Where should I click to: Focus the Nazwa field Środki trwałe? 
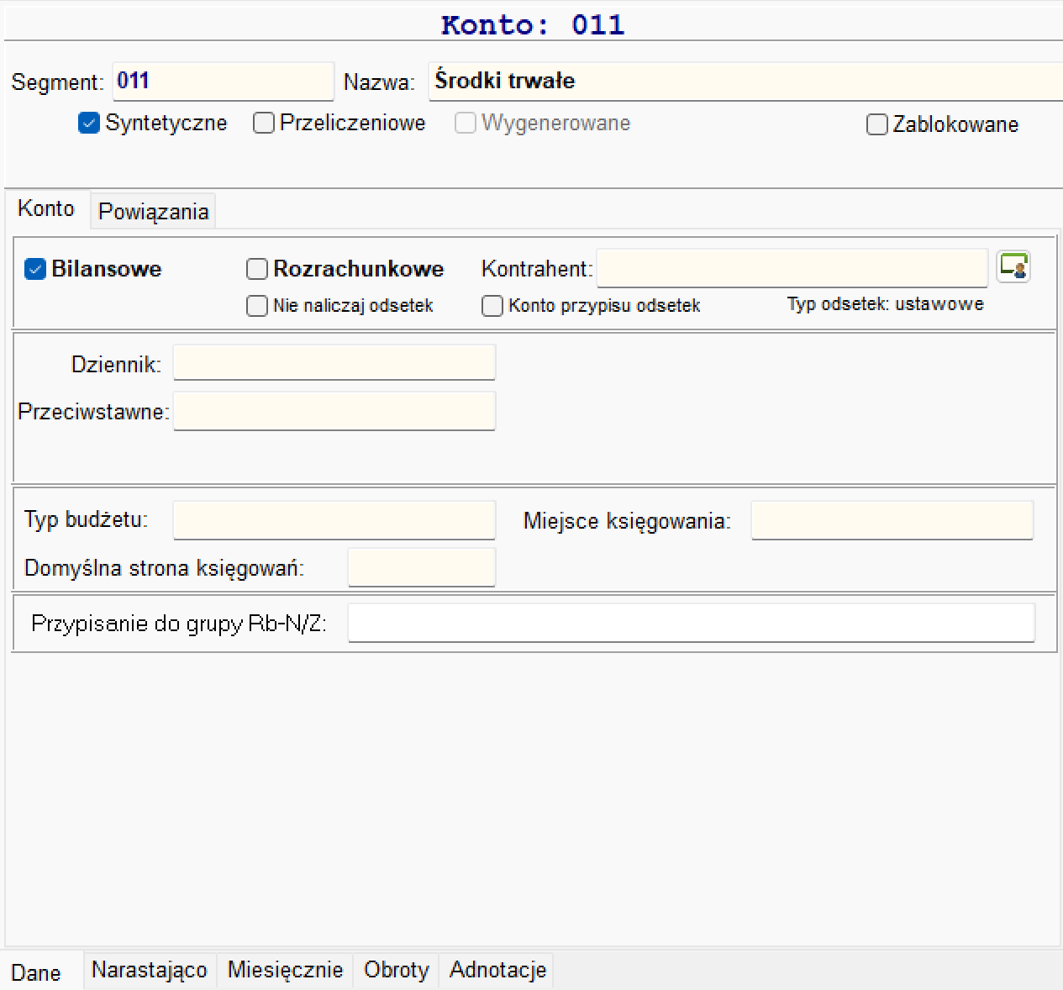[x=746, y=81]
